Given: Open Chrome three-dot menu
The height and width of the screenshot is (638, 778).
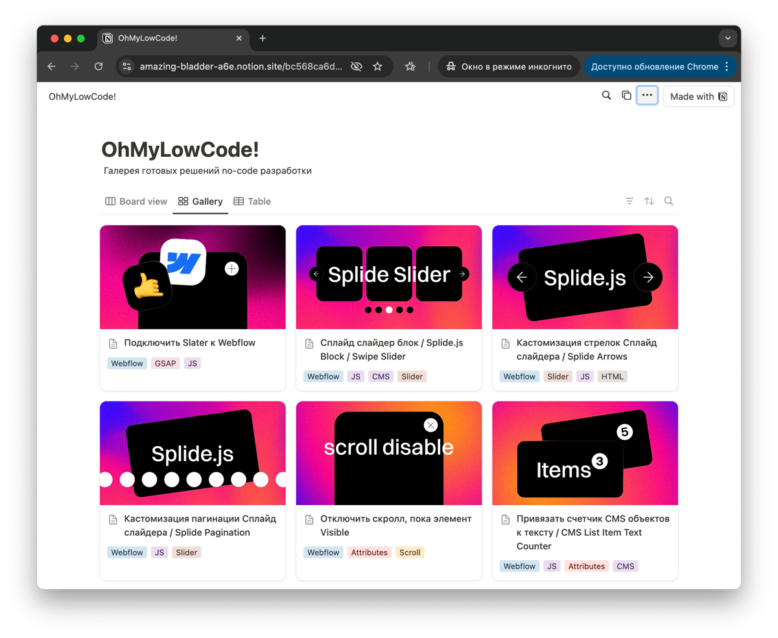Looking at the screenshot, I should [727, 67].
